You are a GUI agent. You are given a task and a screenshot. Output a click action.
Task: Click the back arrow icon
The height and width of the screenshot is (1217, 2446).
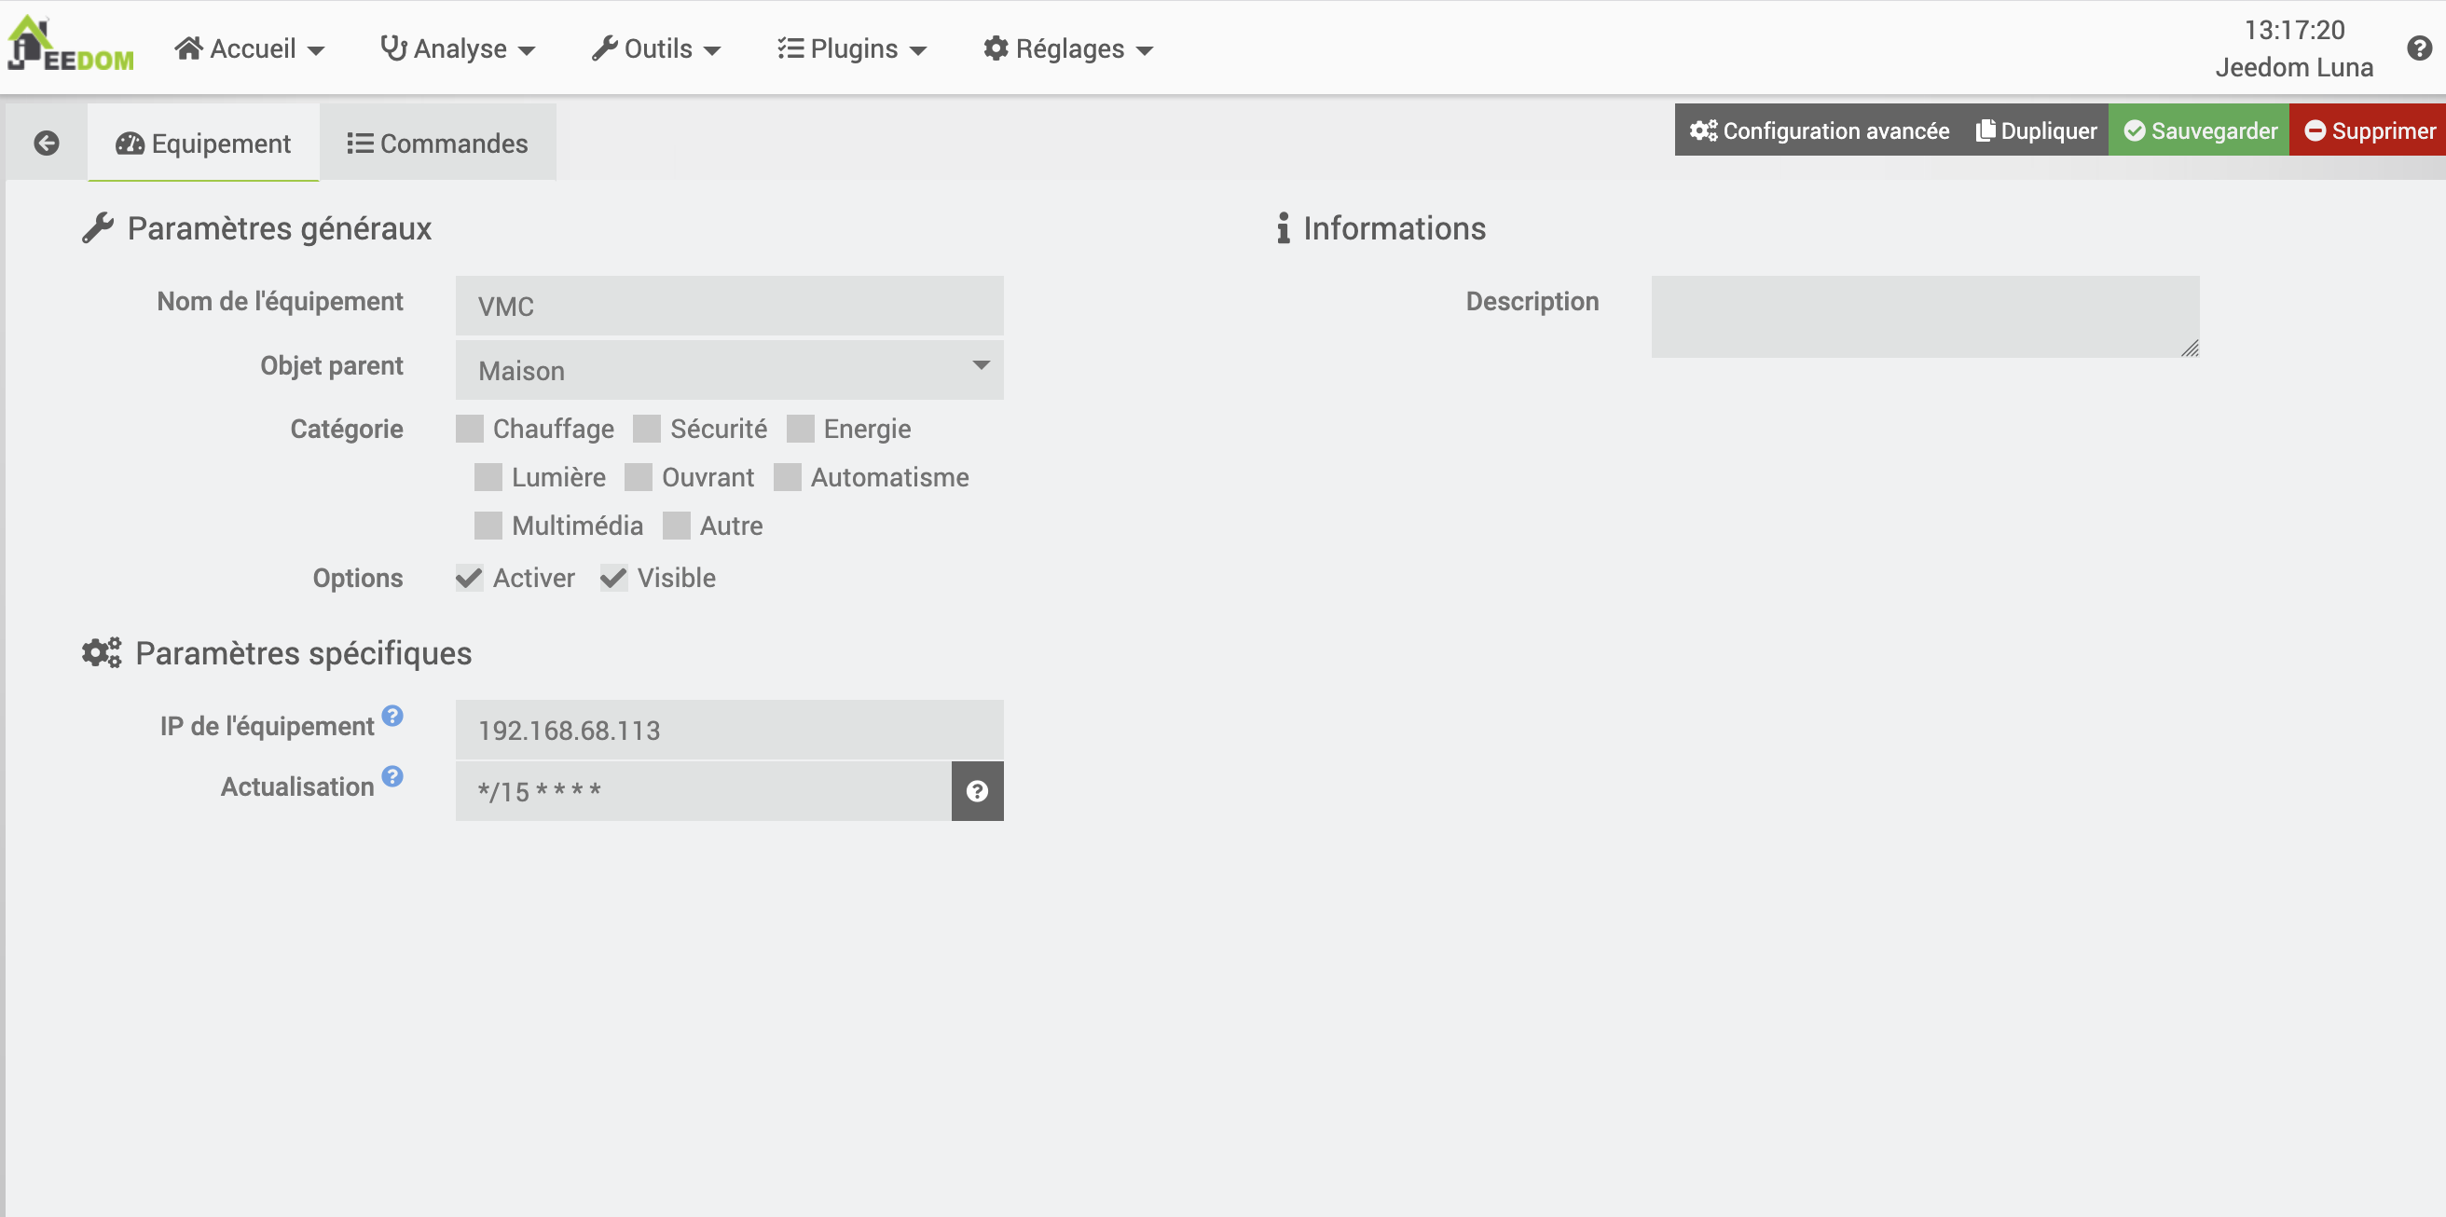47,144
